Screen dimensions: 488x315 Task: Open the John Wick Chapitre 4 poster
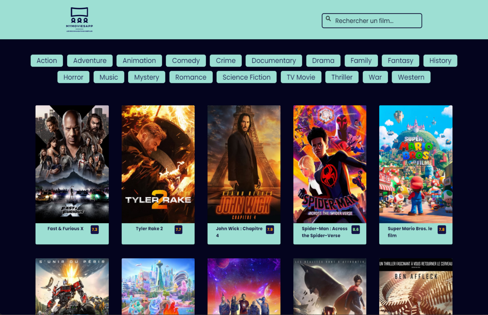point(244,164)
